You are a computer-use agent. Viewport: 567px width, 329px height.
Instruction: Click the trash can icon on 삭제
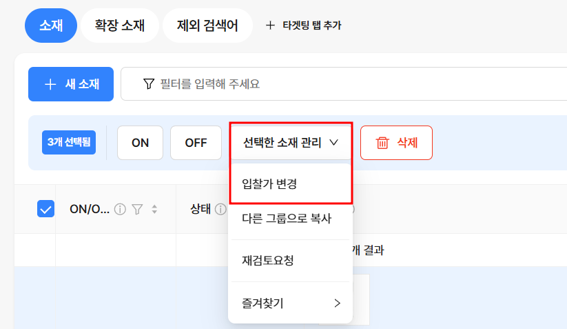pos(382,143)
